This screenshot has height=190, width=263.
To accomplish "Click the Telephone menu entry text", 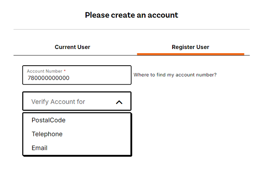I will coord(47,134).
